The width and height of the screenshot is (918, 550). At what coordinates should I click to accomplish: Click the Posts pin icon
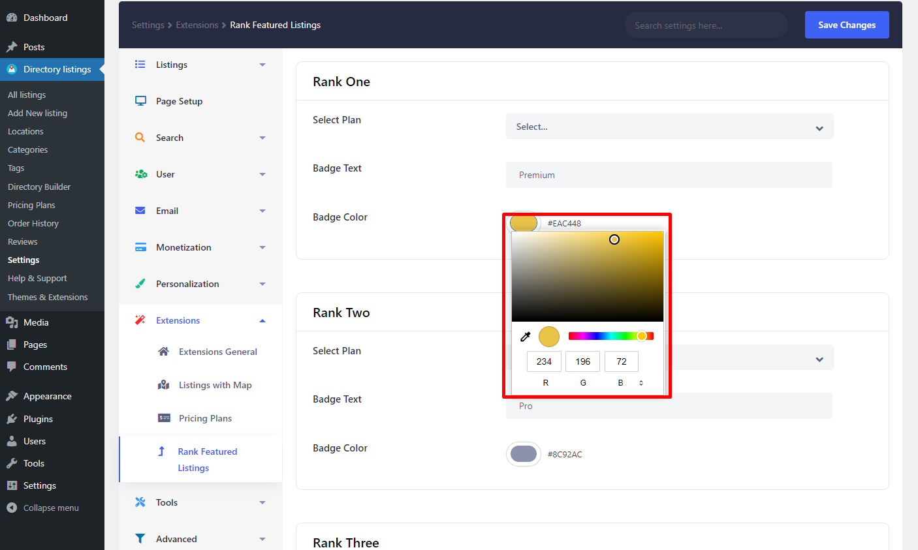click(x=12, y=47)
